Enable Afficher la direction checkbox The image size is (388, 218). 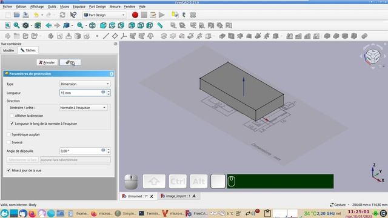pos(12,116)
